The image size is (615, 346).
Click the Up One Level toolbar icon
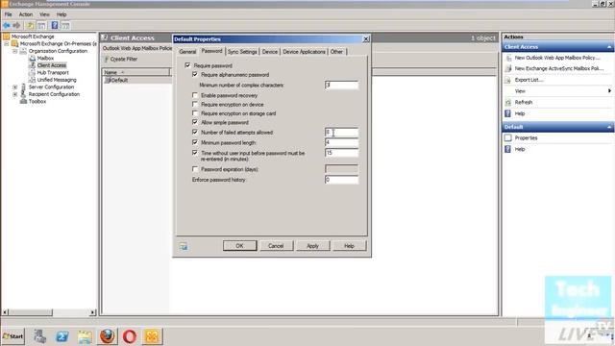[x=30, y=26]
